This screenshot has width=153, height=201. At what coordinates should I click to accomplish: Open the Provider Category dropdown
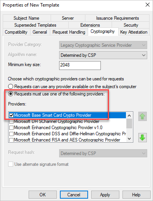(103, 45)
